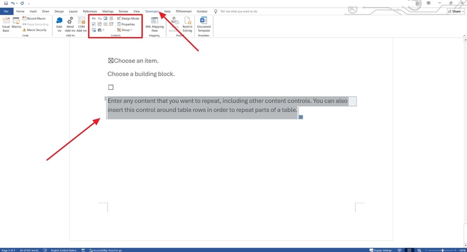This screenshot has height=252, width=467.
Task: Start Record Macro
Action: [x=34, y=18]
